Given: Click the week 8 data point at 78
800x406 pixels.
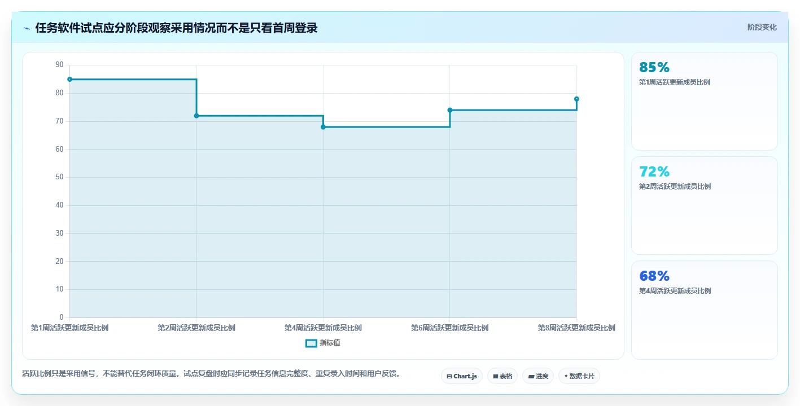Looking at the screenshot, I should (576, 99).
